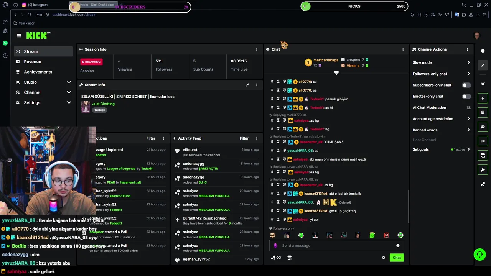Image resolution: width=491 pixels, height=276 pixels.
Task: Edit stream info with the pencil icon
Action: pos(247,85)
